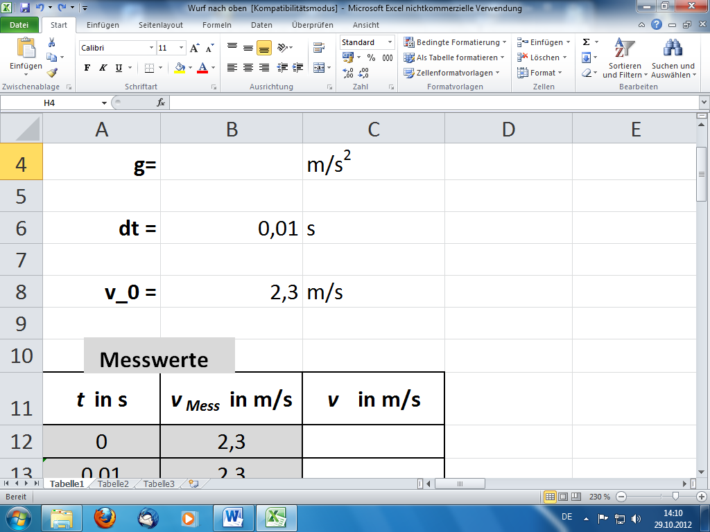Click Bedingte Formatierung button
Viewport: 710px width, 532px height.
click(455, 42)
